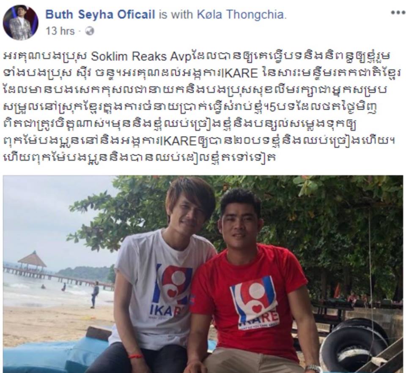The width and height of the screenshot is (406, 373).
Task: Click the red bracelet on the wrist
Action: (x=136, y=356)
